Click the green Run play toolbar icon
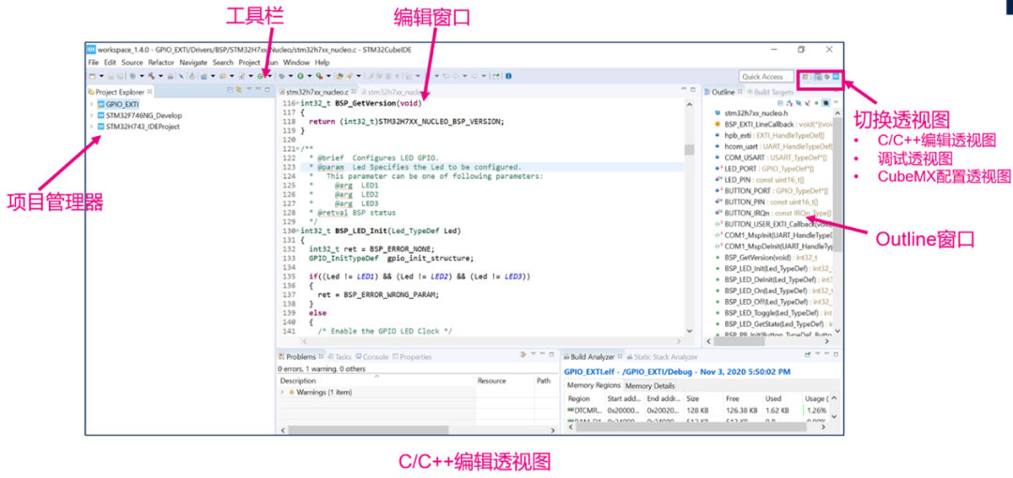 (300, 76)
